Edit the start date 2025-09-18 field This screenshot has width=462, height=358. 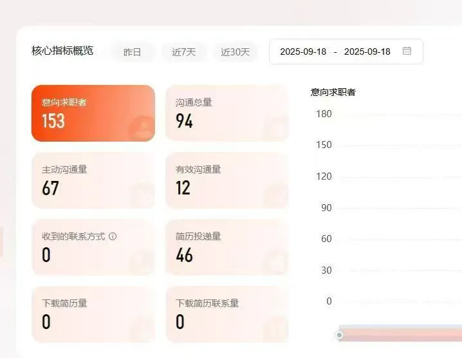(x=303, y=52)
